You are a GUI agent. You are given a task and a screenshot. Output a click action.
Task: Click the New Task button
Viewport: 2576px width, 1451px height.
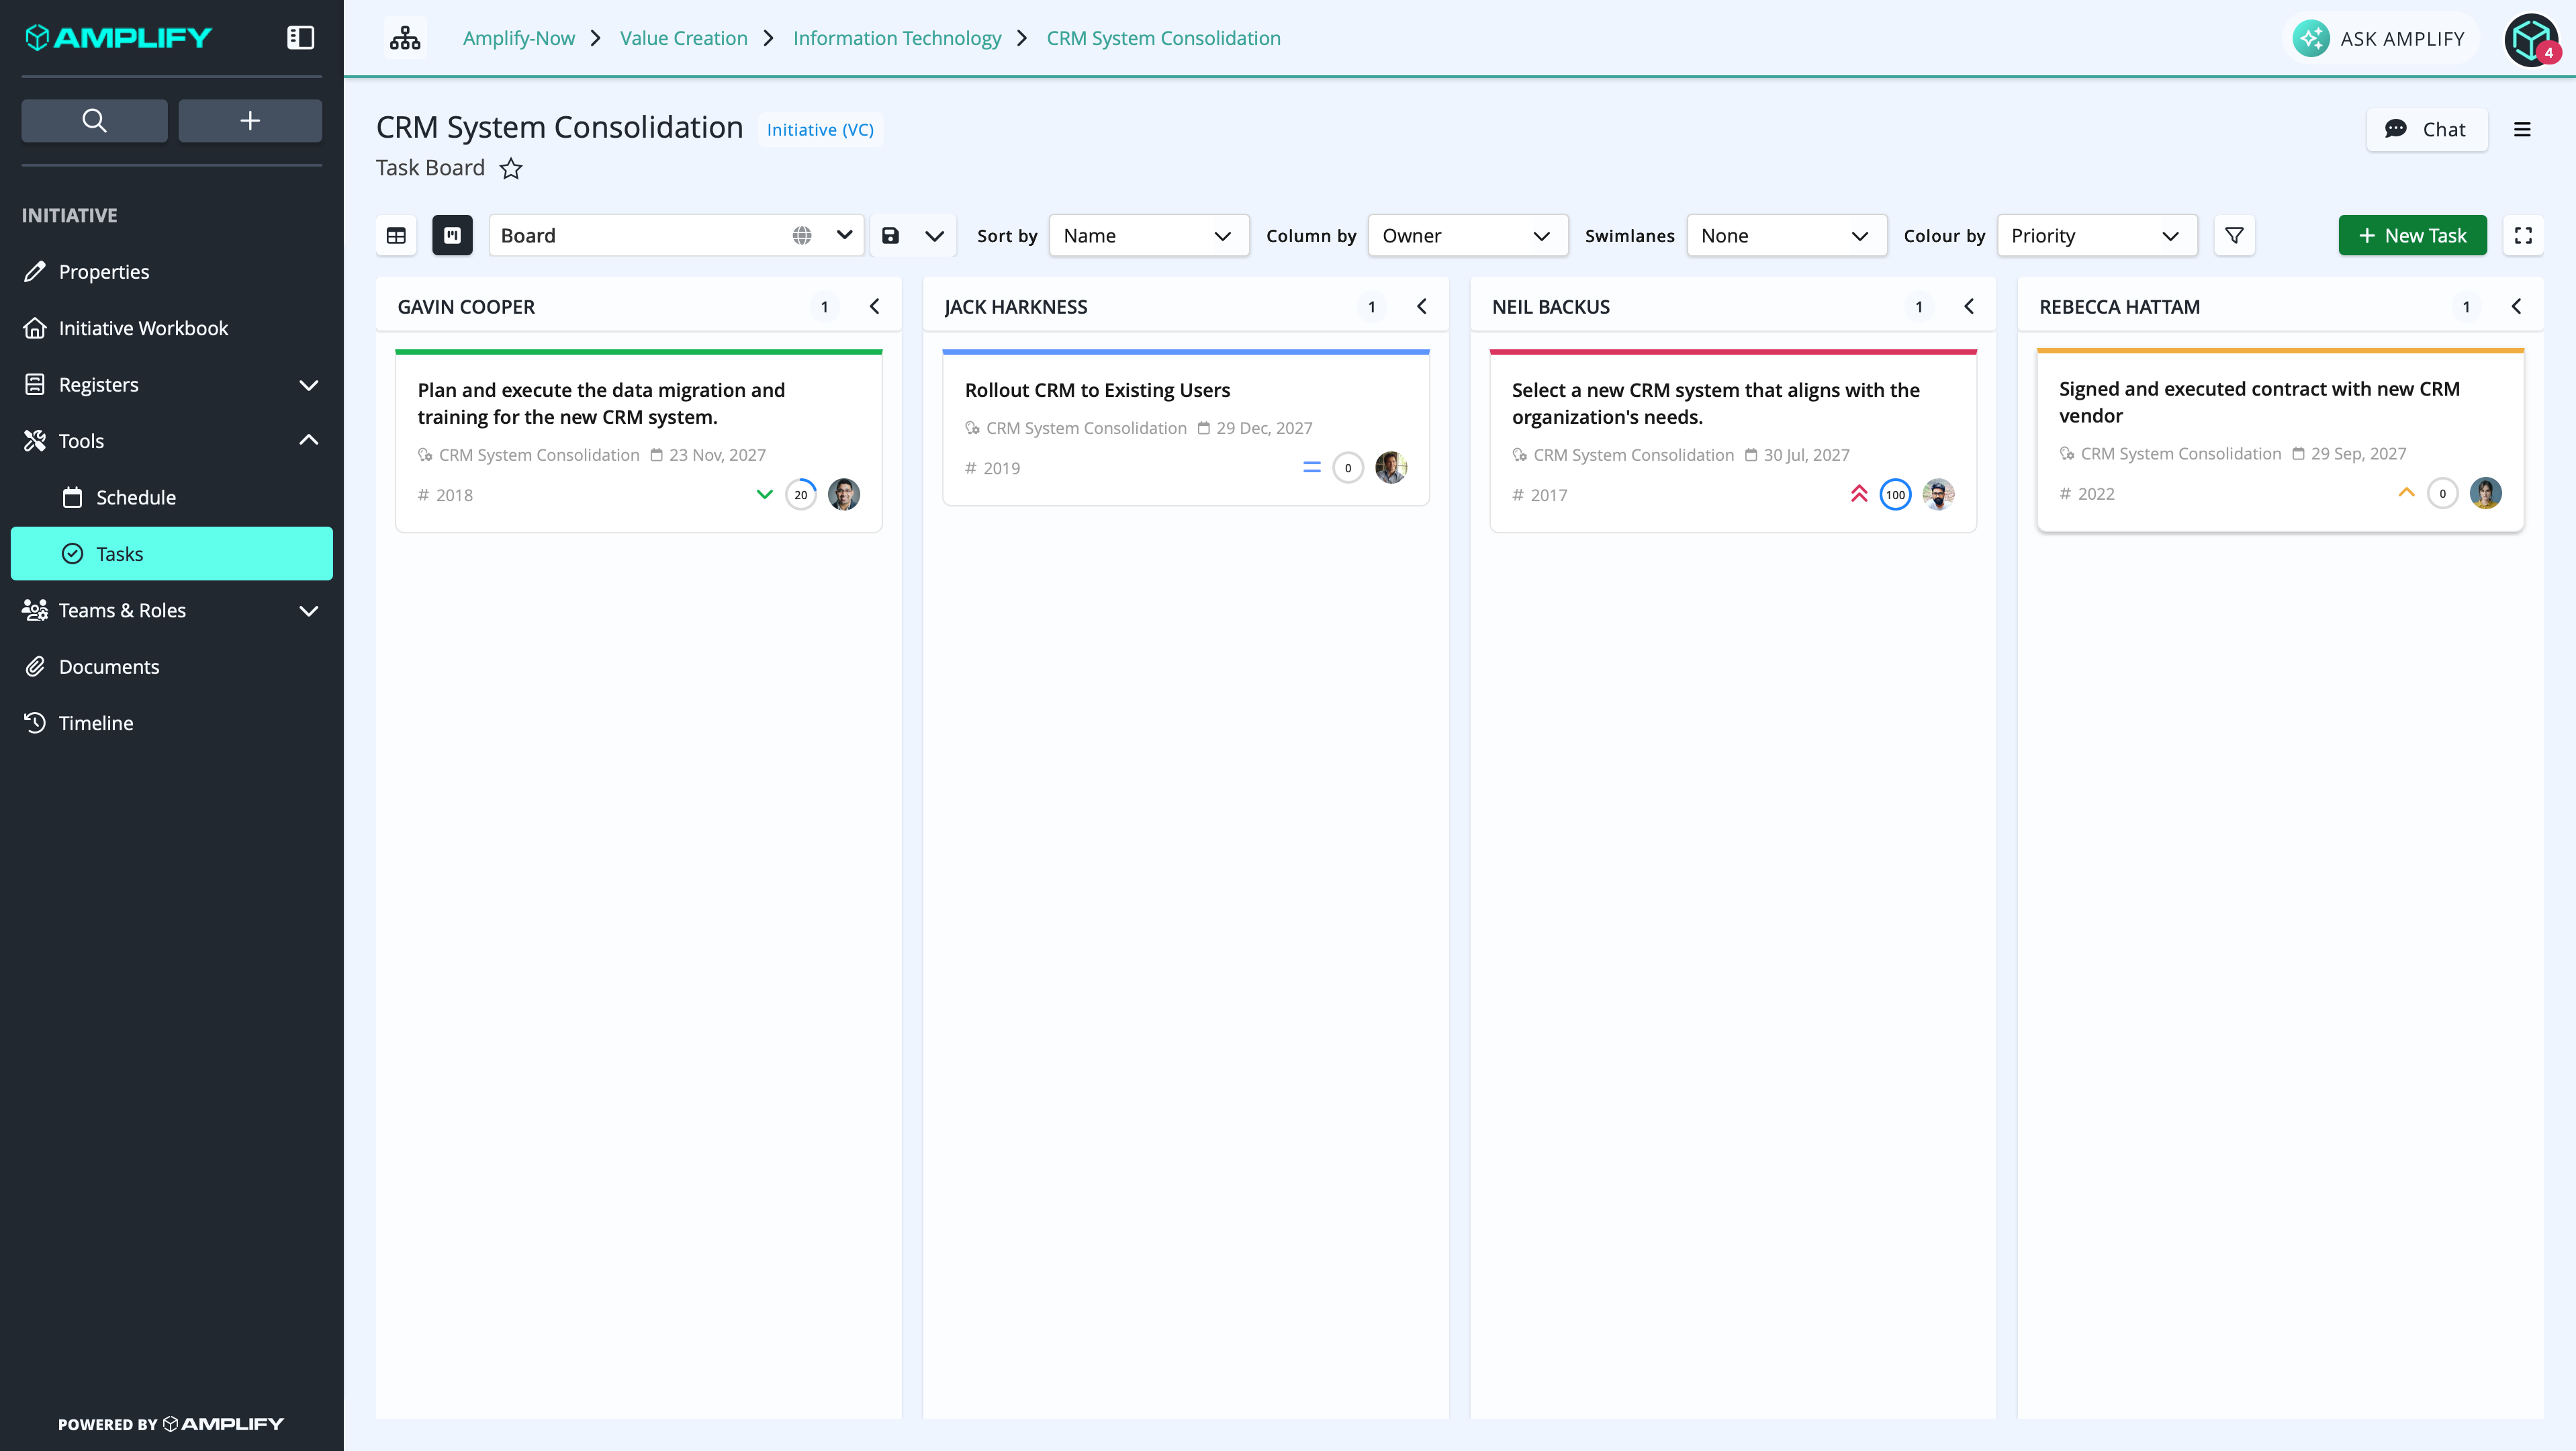coord(2412,235)
